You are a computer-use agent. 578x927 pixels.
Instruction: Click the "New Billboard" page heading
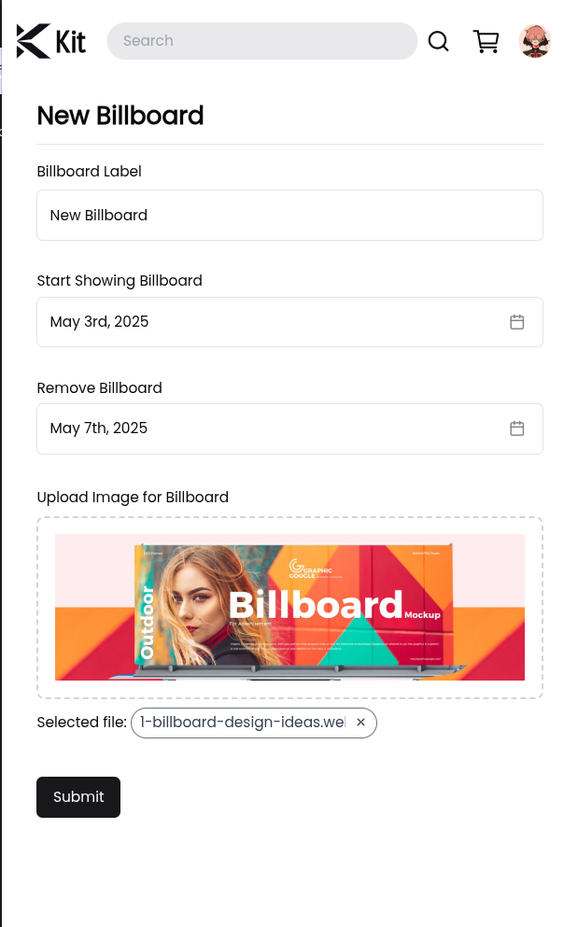(120, 116)
